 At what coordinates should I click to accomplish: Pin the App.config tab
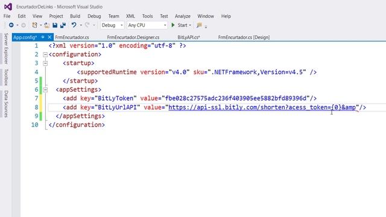point(43,37)
